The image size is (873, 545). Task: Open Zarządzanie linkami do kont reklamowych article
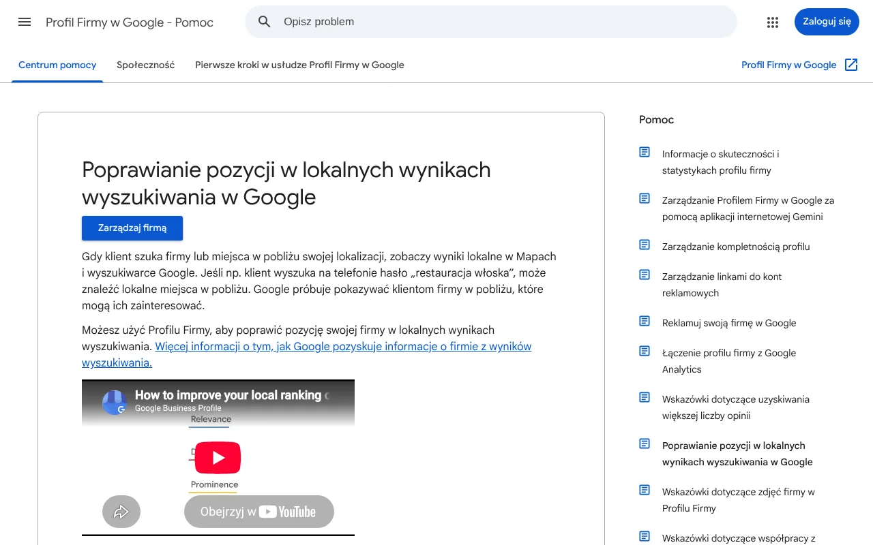(722, 285)
